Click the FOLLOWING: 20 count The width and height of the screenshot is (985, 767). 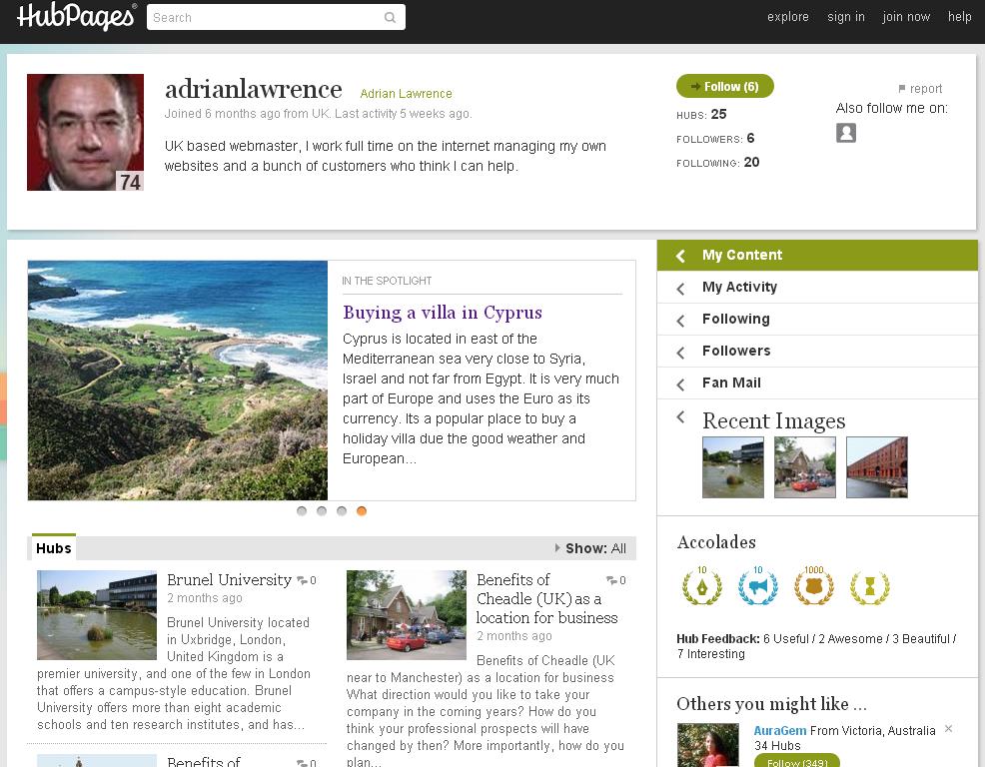tap(718, 162)
